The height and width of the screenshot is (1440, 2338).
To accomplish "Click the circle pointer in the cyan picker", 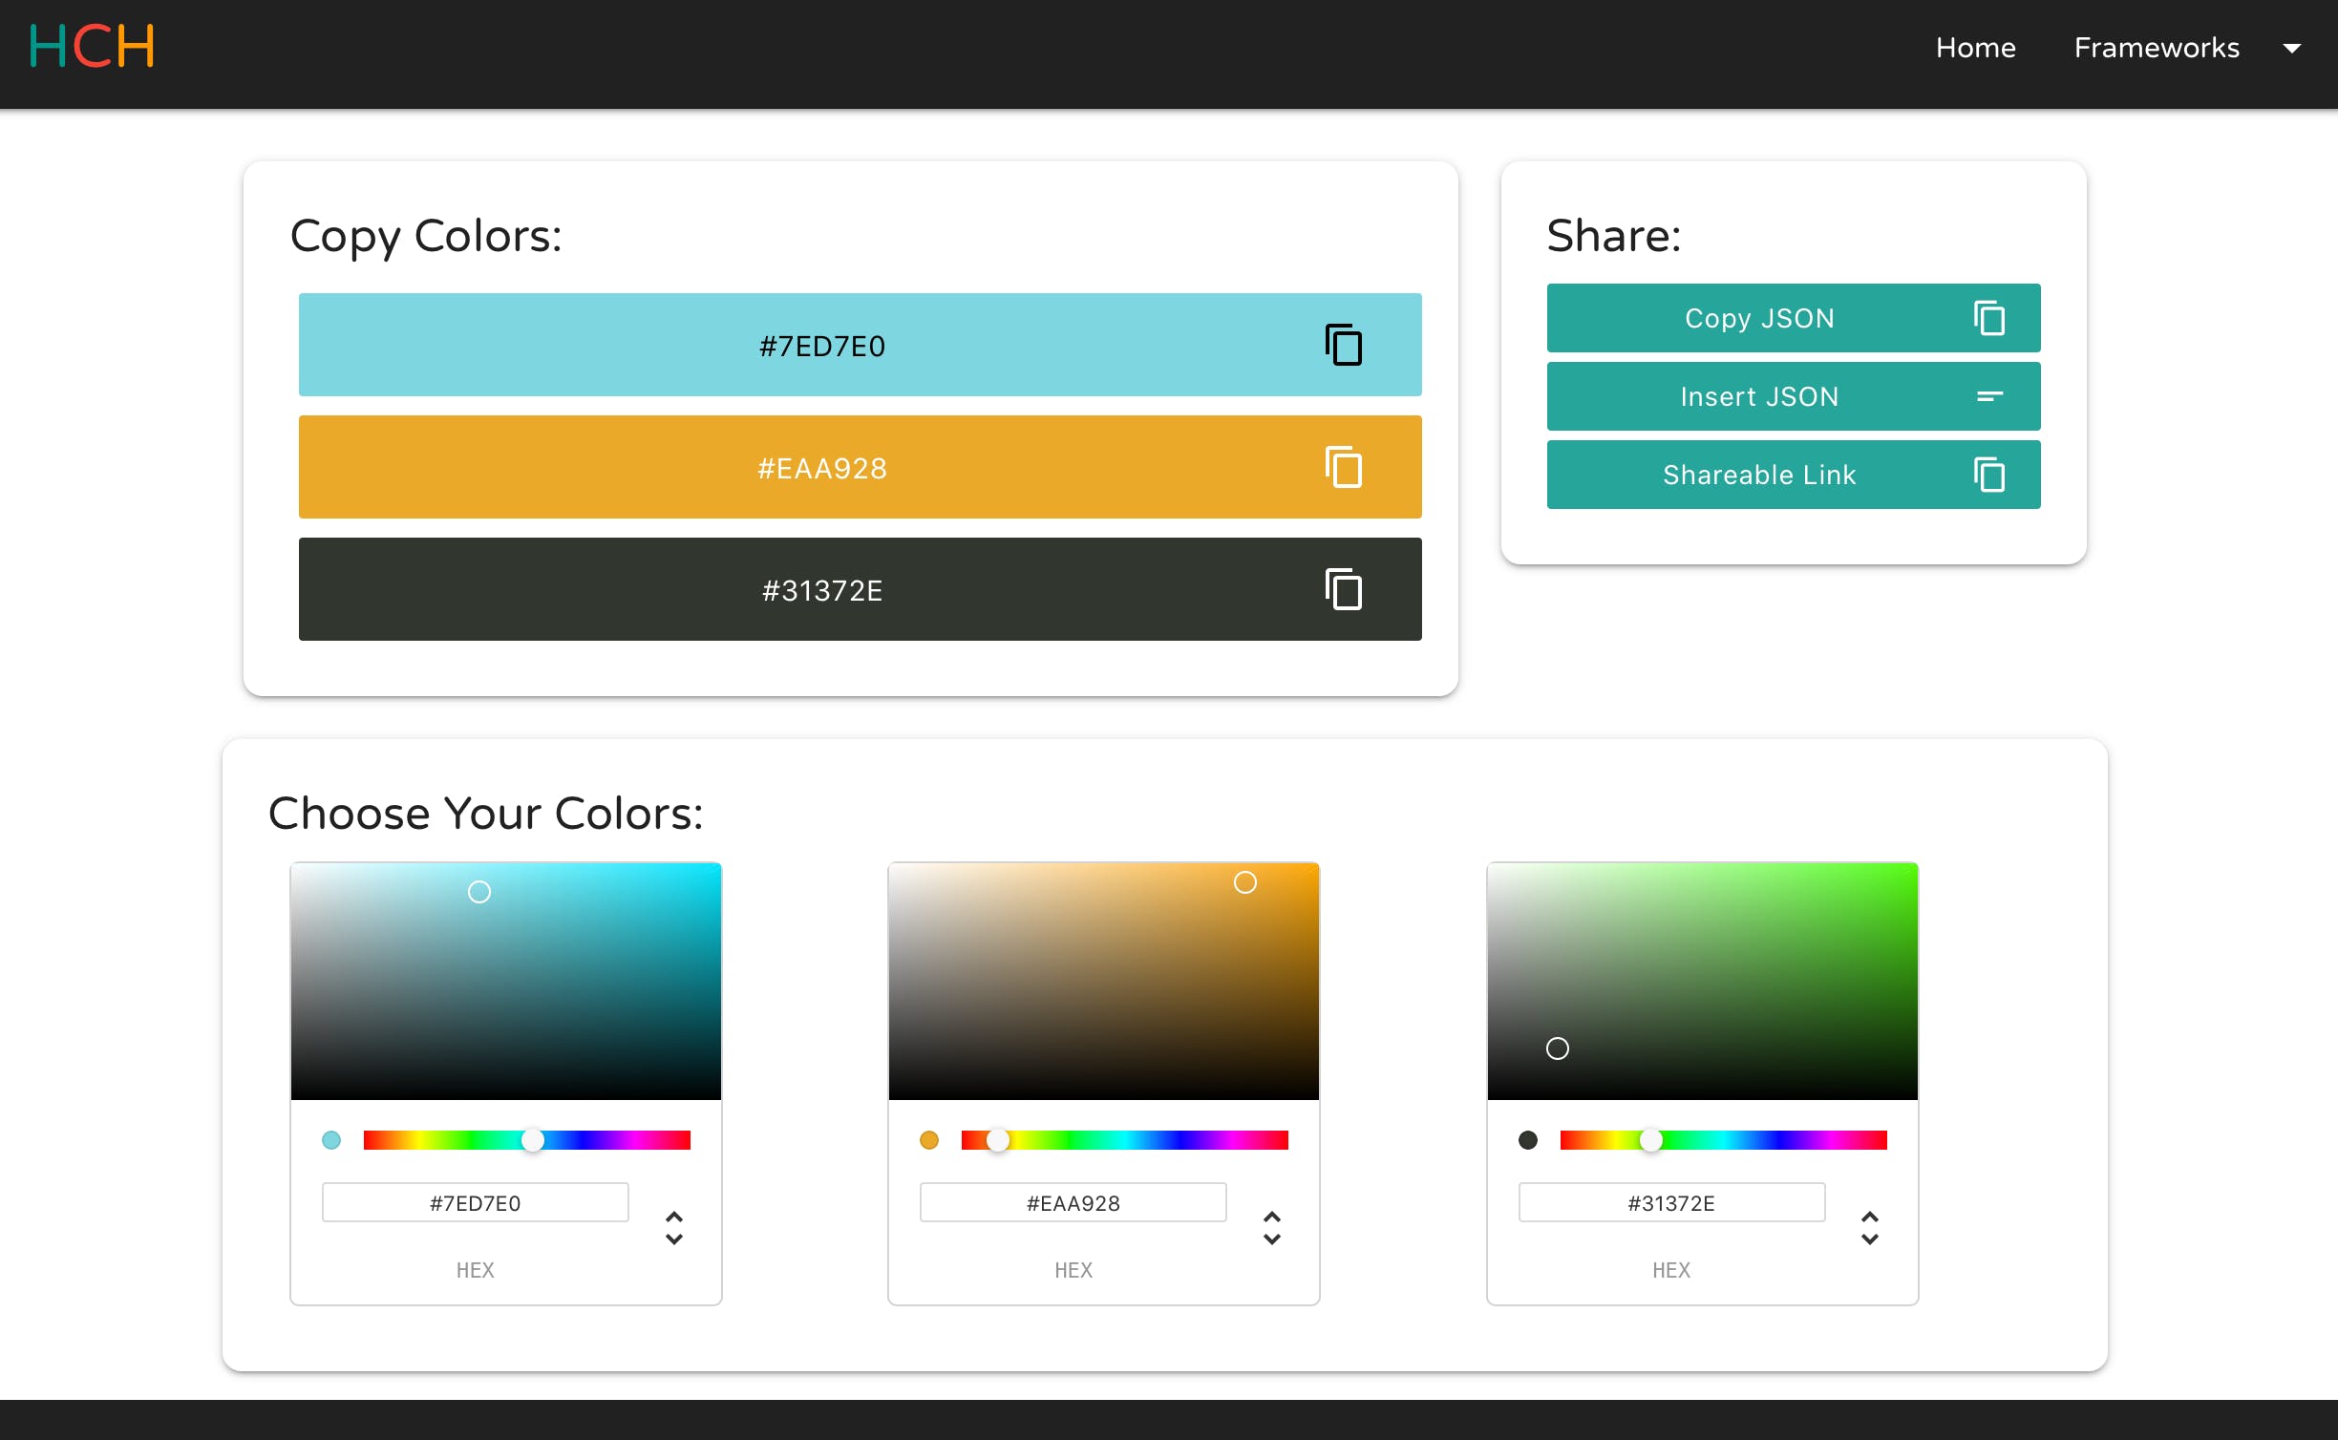I will (479, 892).
